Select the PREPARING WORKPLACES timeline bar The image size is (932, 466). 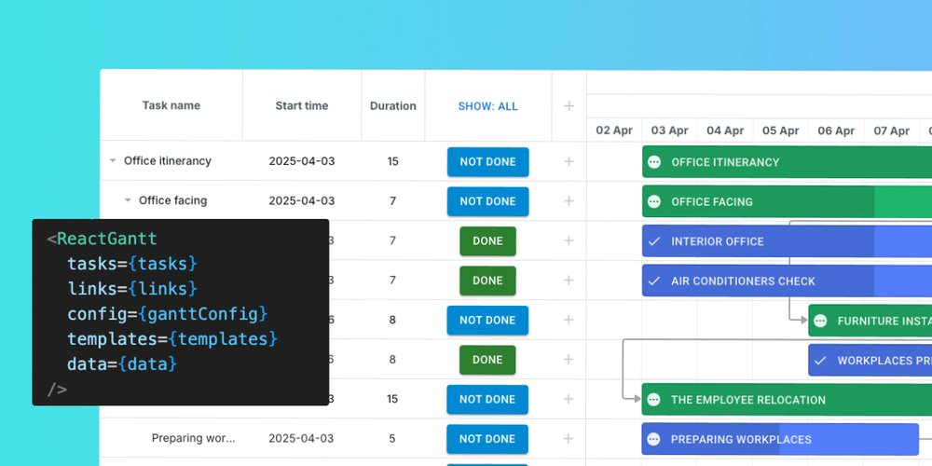[780, 439]
